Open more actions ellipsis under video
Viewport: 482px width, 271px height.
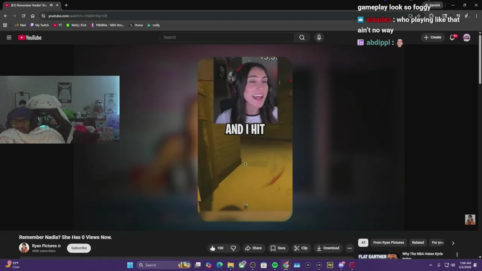(349, 248)
